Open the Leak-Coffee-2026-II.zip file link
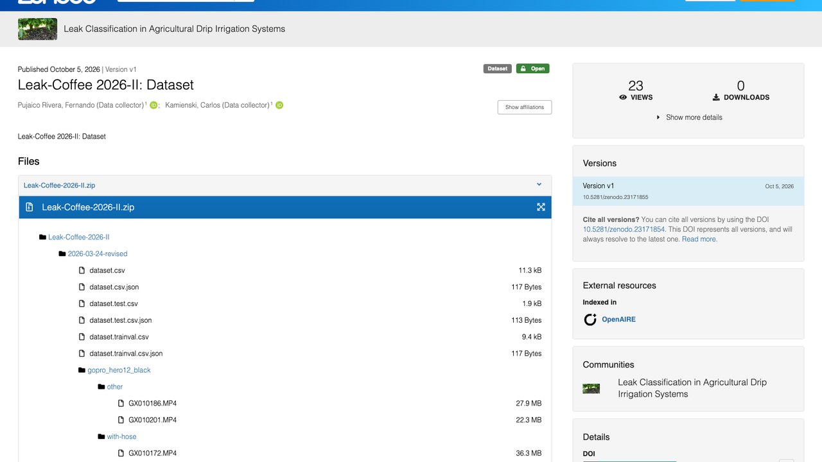The height and width of the screenshot is (462, 822). (60, 185)
